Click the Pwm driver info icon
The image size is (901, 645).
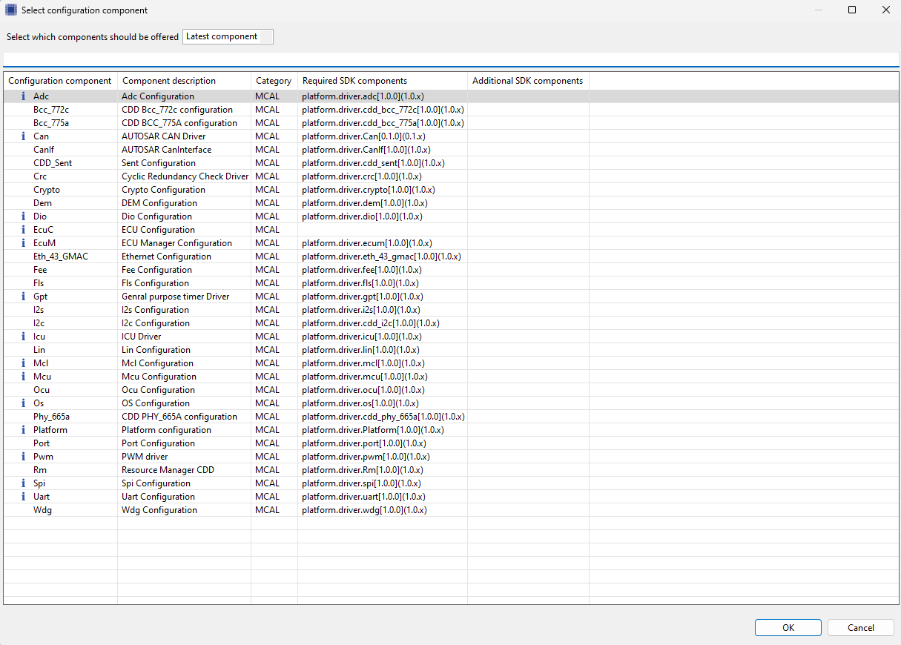coord(22,456)
